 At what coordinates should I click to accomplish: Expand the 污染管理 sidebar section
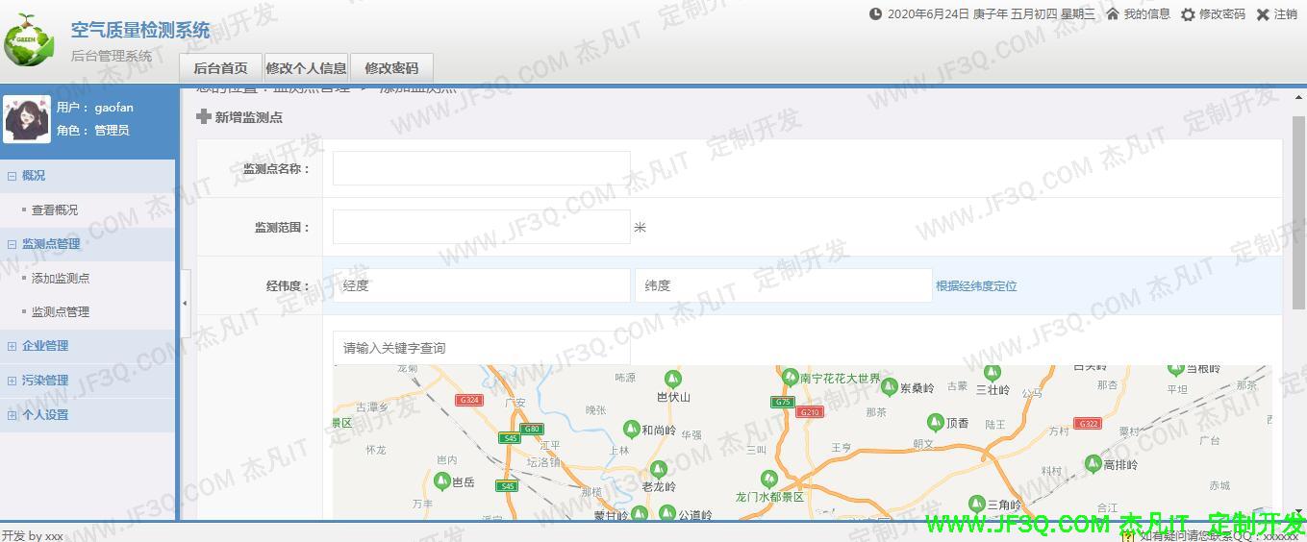(x=13, y=381)
